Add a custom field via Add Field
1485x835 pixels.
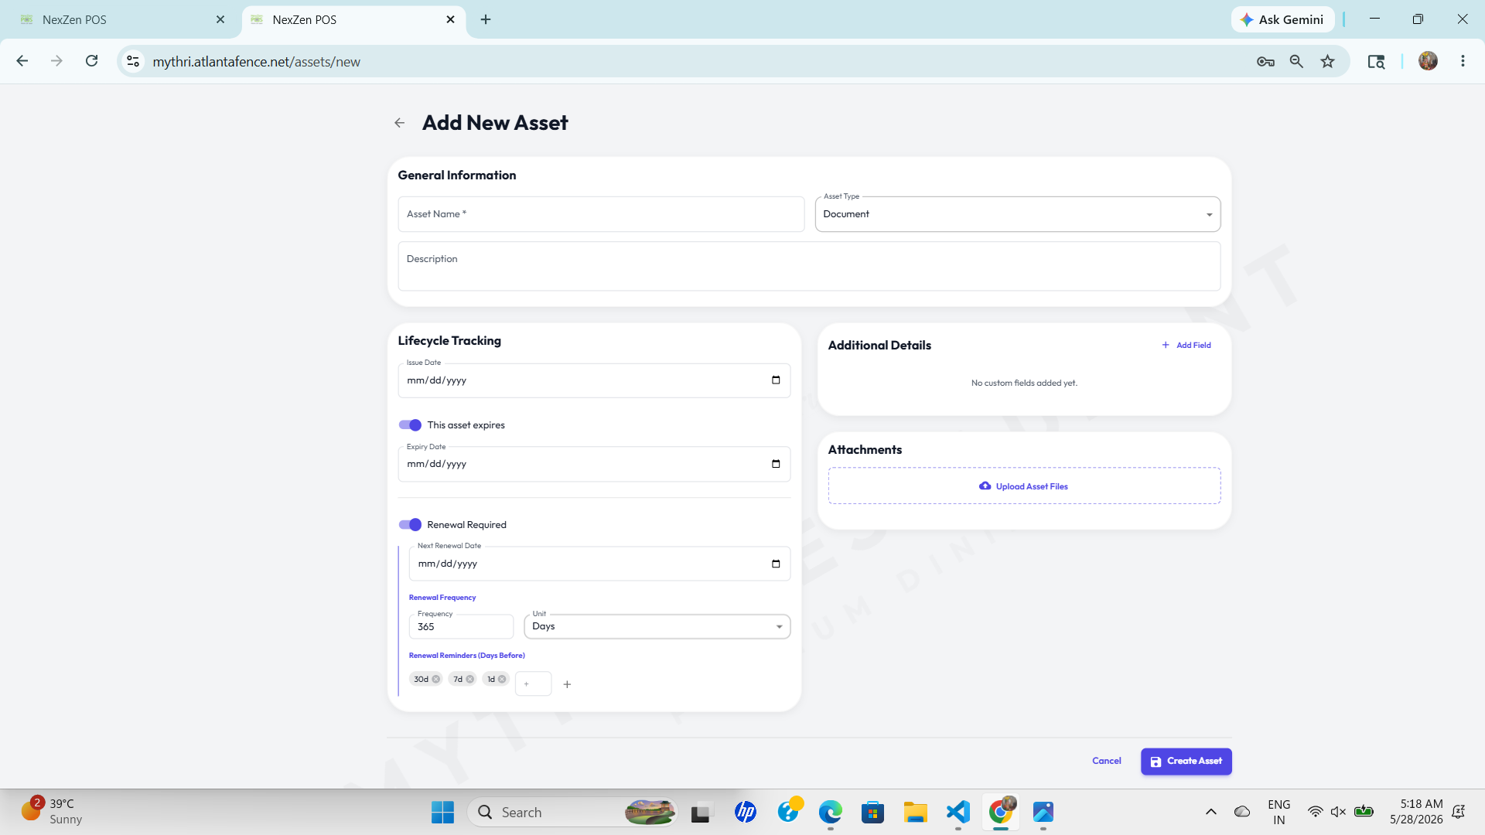tap(1186, 346)
